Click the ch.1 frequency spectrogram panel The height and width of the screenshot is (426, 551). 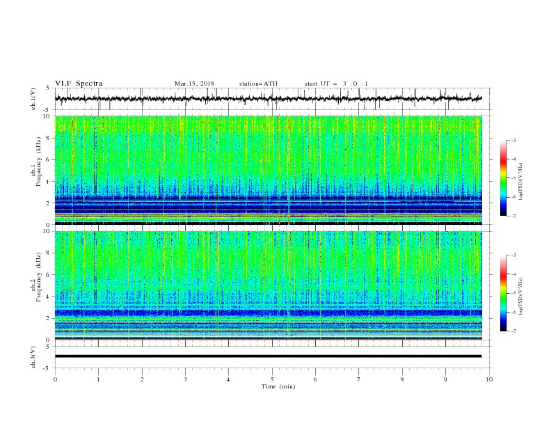pos(268,170)
